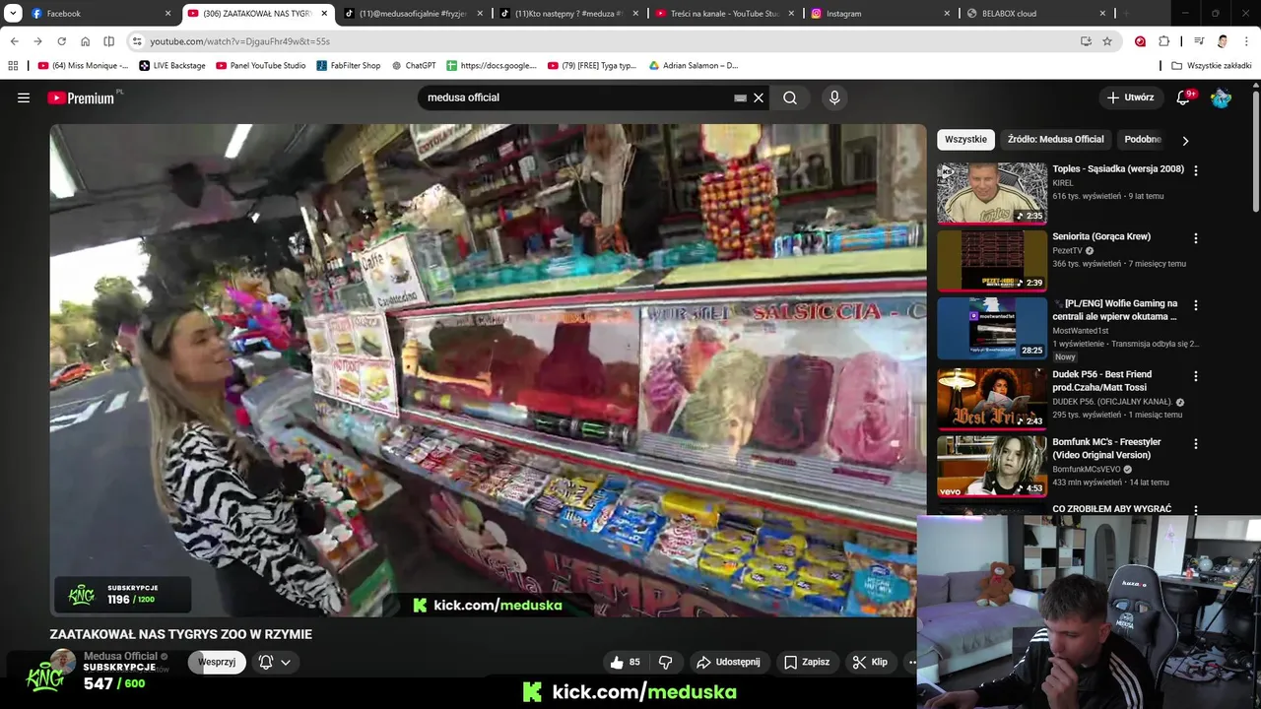This screenshot has width=1261, height=709.
Task: Open options for Dudek P56 - Best Friend
Action: tap(1196, 376)
